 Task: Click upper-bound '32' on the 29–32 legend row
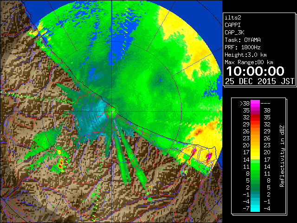click(x=267, y=125)
